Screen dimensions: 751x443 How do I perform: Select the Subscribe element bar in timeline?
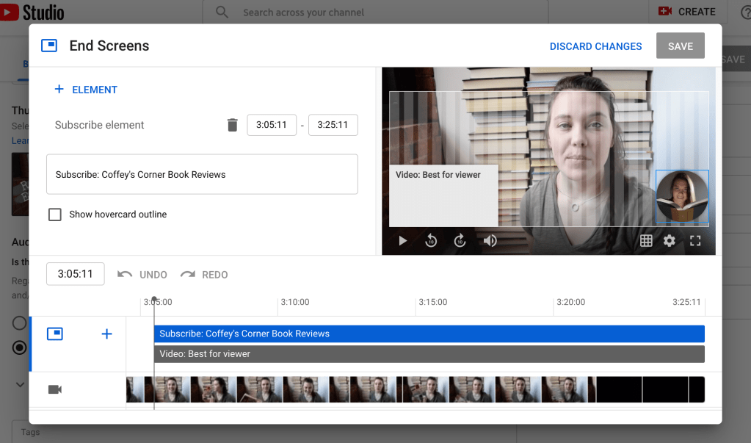[x=429, y=334]
